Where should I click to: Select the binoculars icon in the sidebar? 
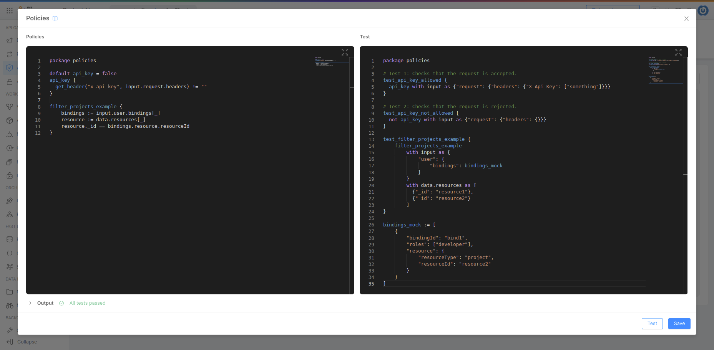pyautogui.click(x=10, y=305)
